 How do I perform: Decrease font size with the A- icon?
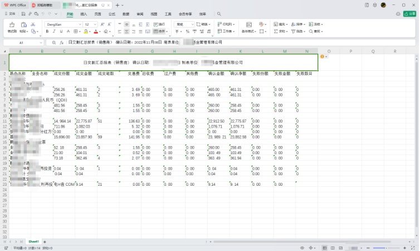point(109,25)
